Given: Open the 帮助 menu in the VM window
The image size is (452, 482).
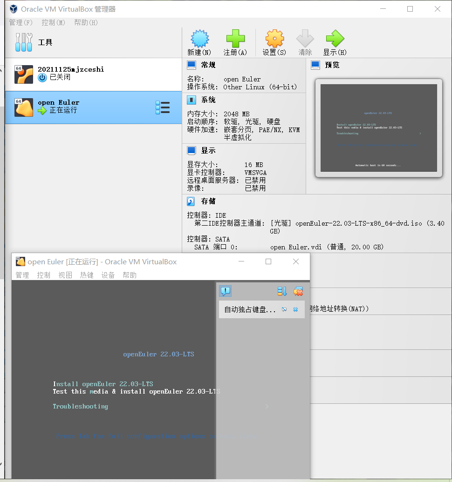Looking at the screenshot, I should tap(130, 275).
